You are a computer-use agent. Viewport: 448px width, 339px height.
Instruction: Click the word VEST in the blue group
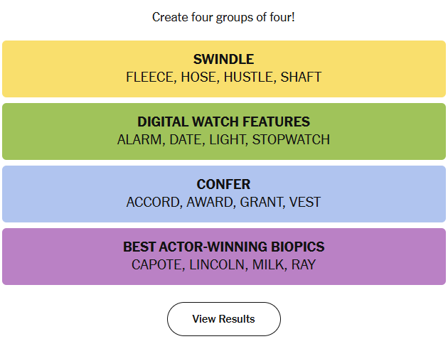pyautogui.click(x=305, y=202)
